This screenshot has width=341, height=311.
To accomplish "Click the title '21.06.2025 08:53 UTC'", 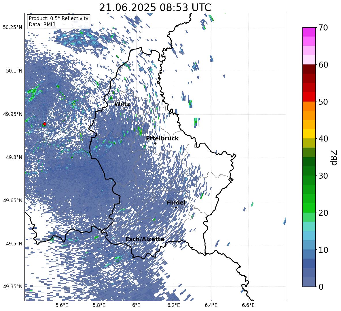I will click(155, 7).
